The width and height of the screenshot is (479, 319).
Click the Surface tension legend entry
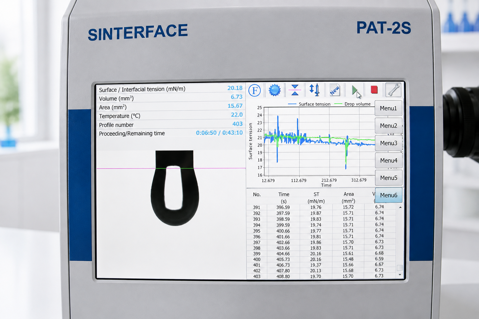pyautogui.click(x=309, y=104)
